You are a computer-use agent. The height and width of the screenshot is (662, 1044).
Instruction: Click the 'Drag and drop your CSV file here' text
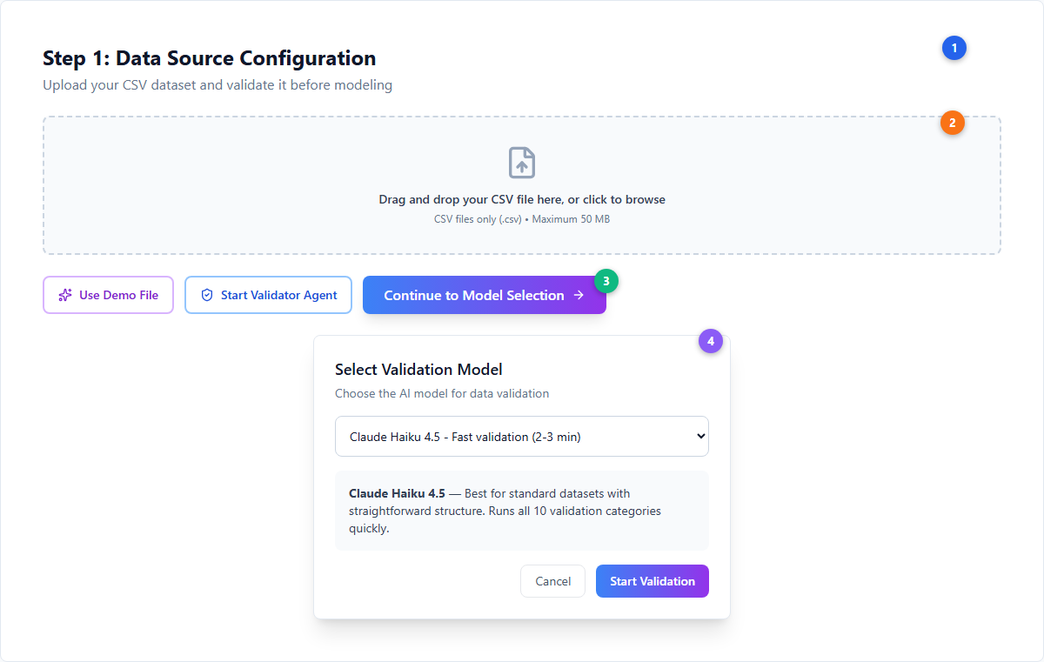click(x=522, y=199)
